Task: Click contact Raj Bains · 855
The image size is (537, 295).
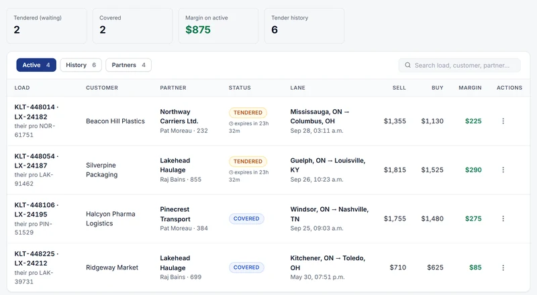Action: tap(181, 180)
